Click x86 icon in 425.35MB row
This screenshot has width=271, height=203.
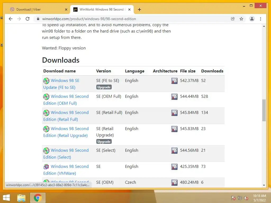tap(174, 167)
